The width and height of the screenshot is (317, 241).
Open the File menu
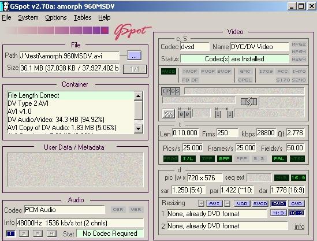(7, 17)
